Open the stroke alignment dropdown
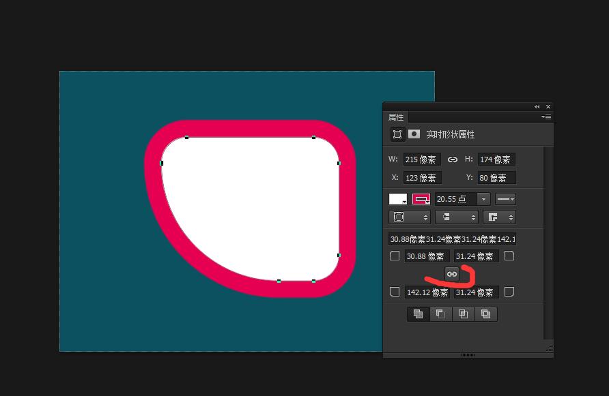 410,217
